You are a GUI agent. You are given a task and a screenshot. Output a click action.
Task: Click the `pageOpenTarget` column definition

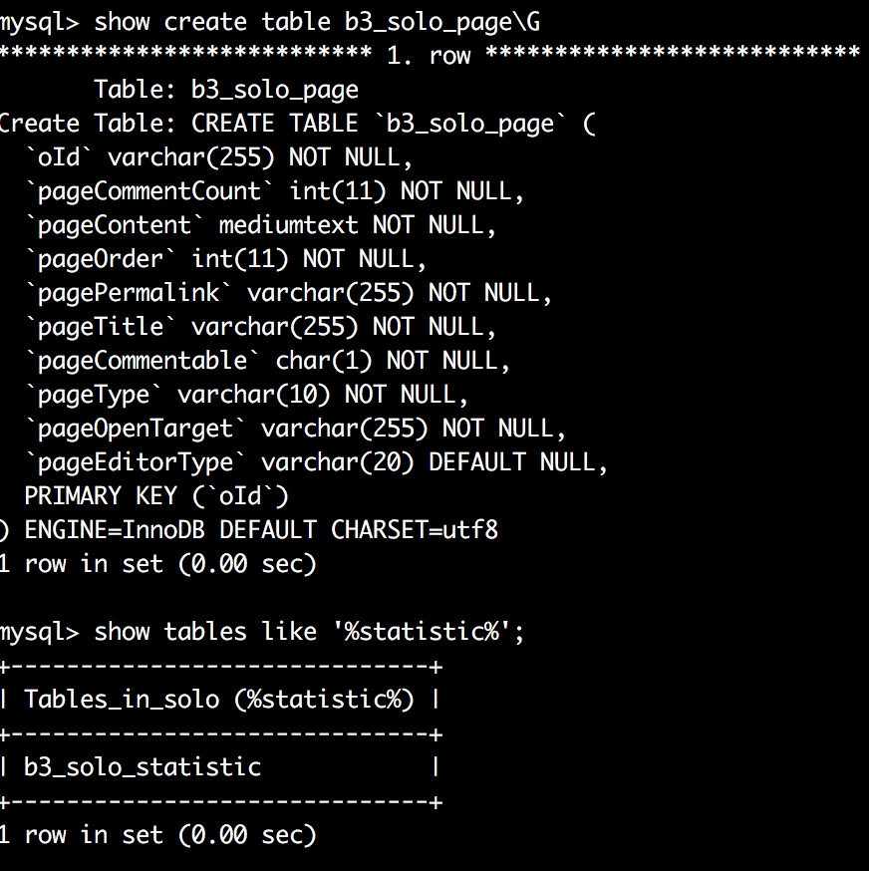click(x=296, y=429)
